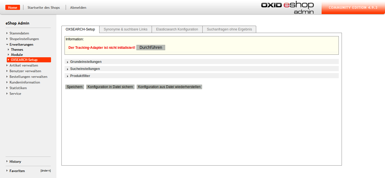
Task: Expand Benutzer verwalten menu
Action: (x=25, y=71)
